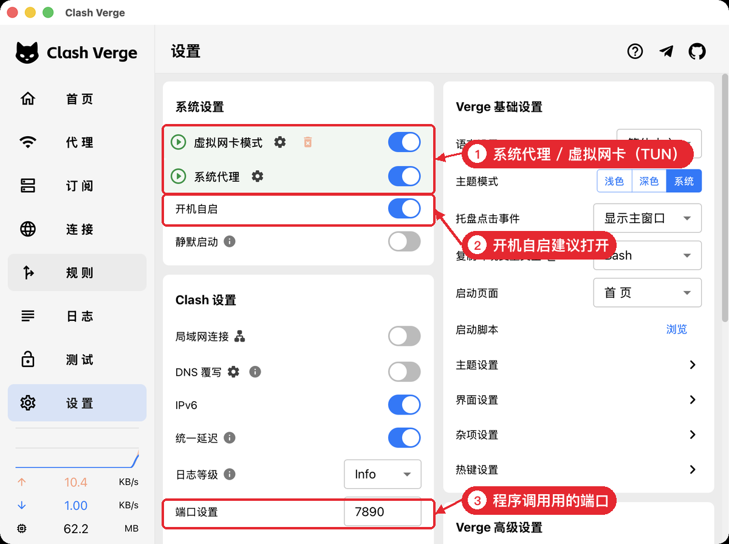
Task: Click the trash icon beside 虚拟网卡模式
Action: click(x=308, y=142)
